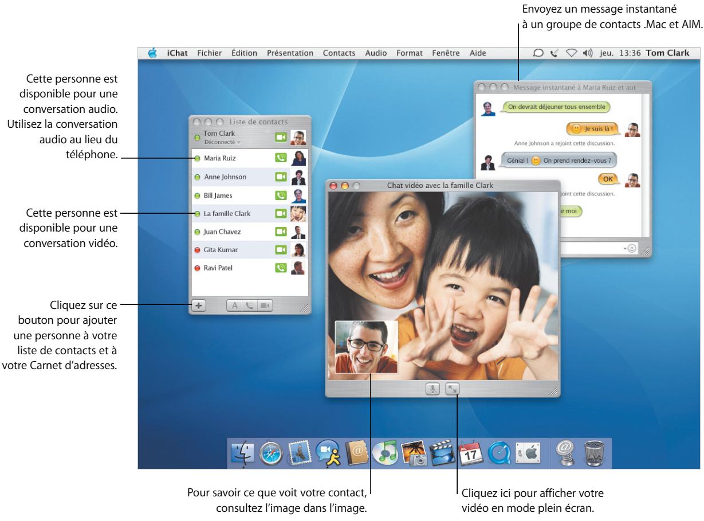Click the phone status icon in the menu bar
The image size is (704, 521).
pos(553,53)
